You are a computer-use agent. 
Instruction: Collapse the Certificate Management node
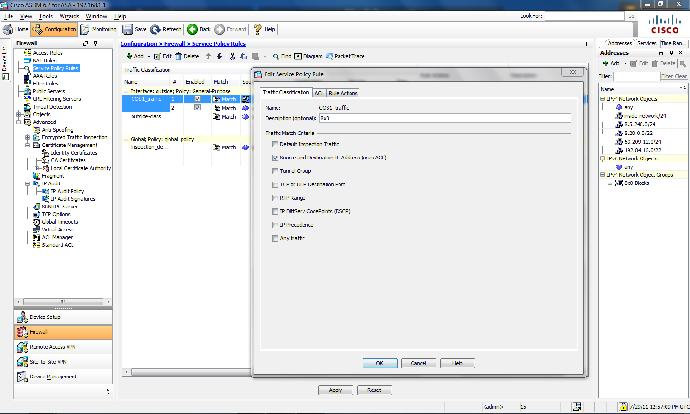click(28, 145)
